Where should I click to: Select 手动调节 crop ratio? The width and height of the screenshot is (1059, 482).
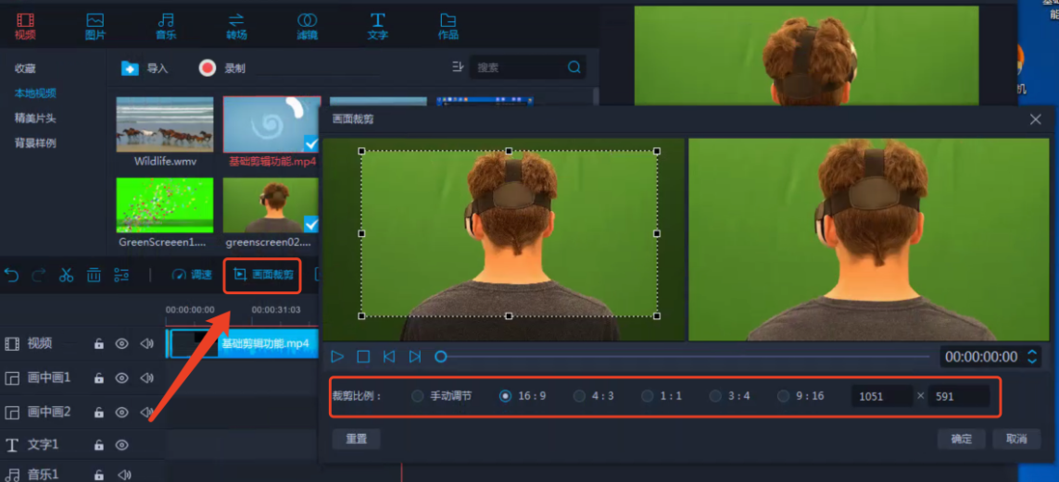point(442,396)
